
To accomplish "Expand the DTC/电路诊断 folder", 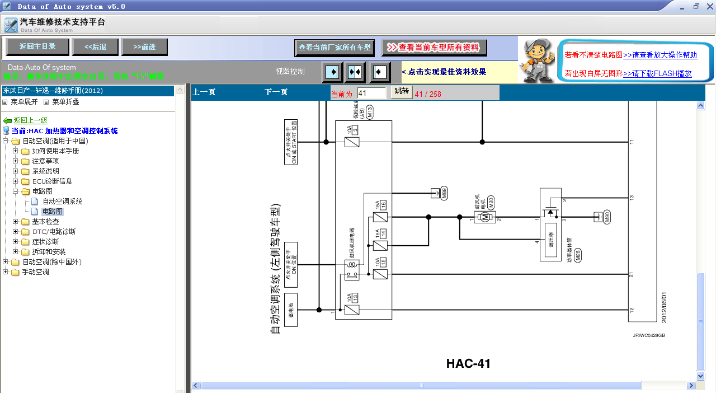I will tap(16, 232).
